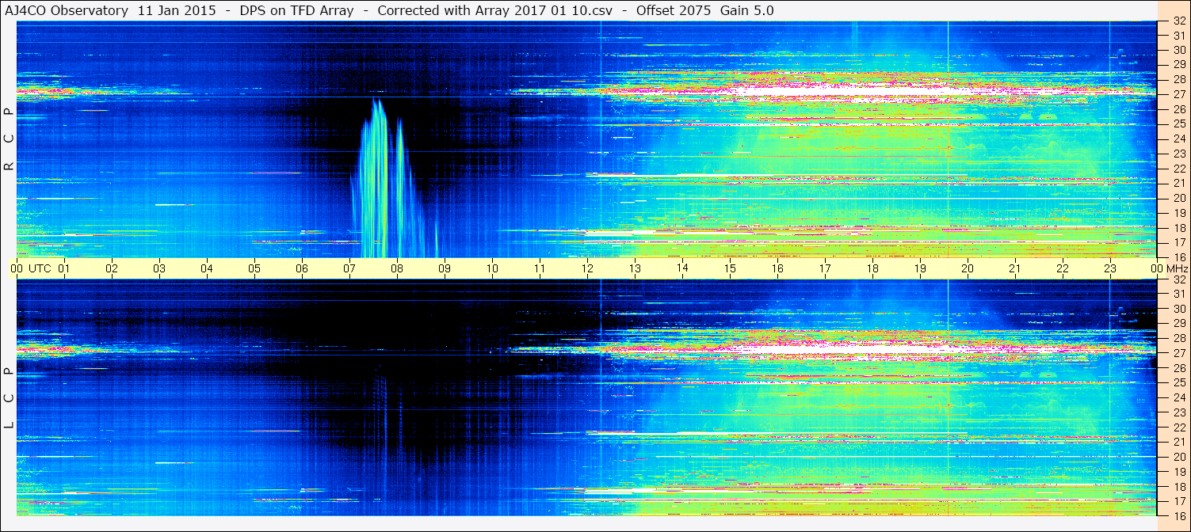Image resolution: width=1191 pixels, height=532 pixels.
Task: Select the 20 hour label on the time axis
Action: [968, 268]
